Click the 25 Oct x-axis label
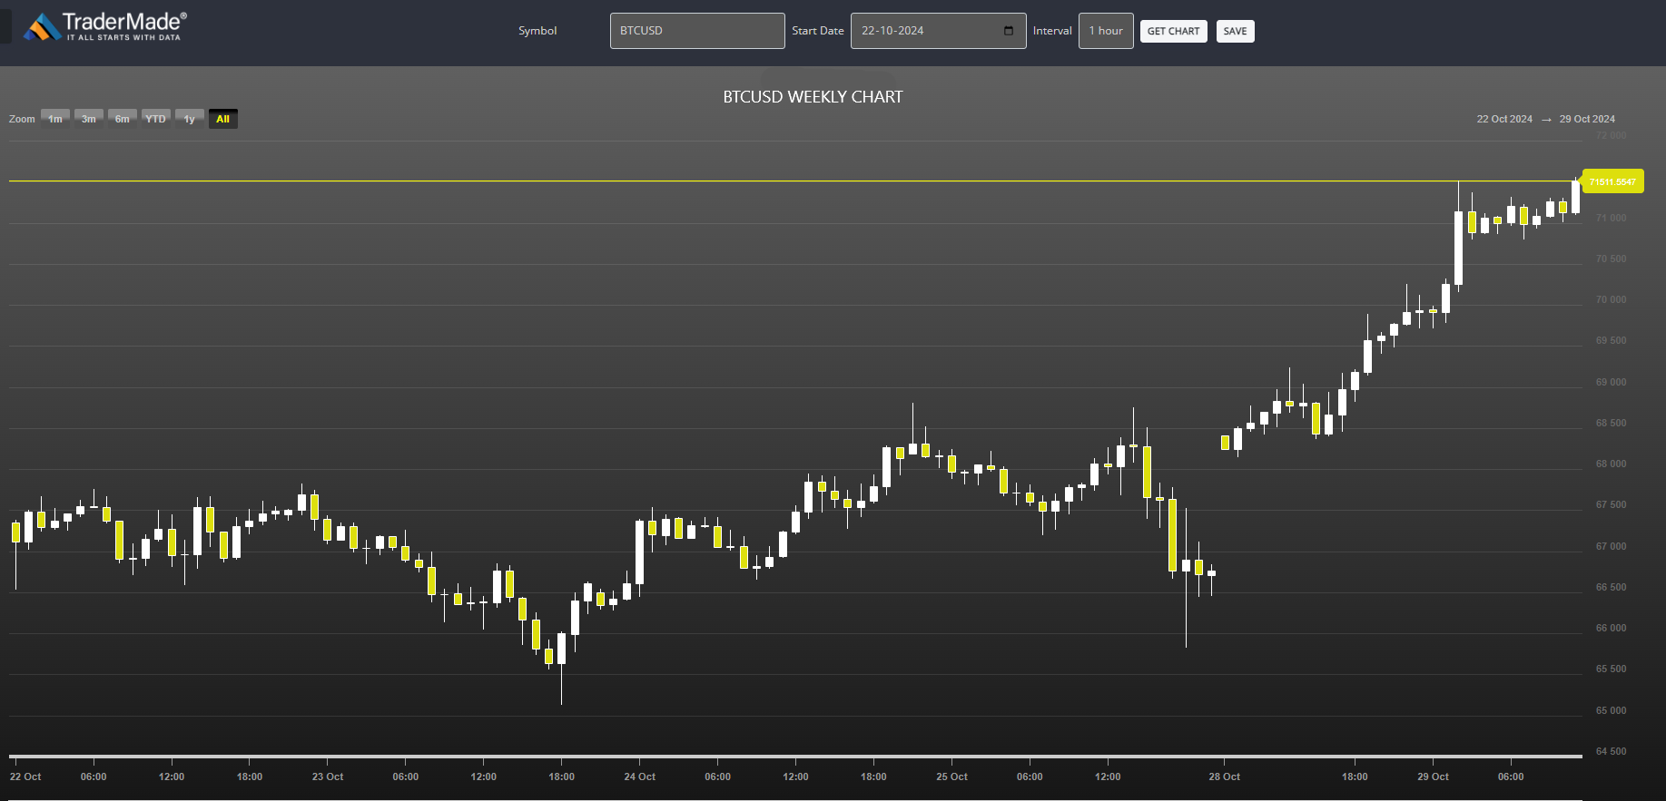This screenshot has width=1666, height=801. [952, 777]
